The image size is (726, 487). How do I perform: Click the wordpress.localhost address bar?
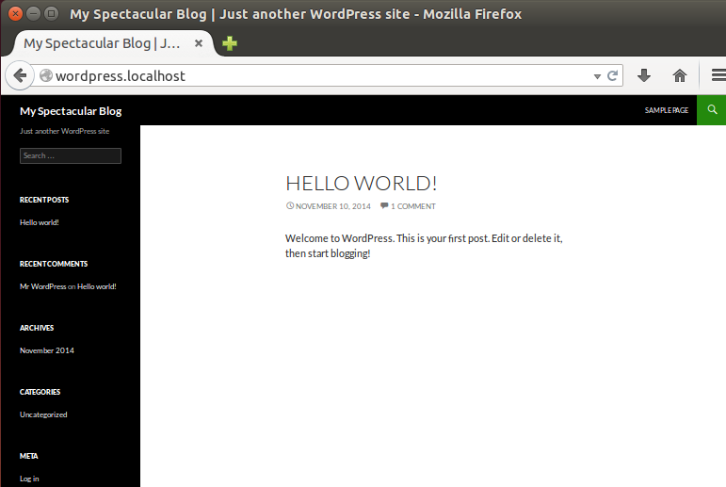coord(320,76)
